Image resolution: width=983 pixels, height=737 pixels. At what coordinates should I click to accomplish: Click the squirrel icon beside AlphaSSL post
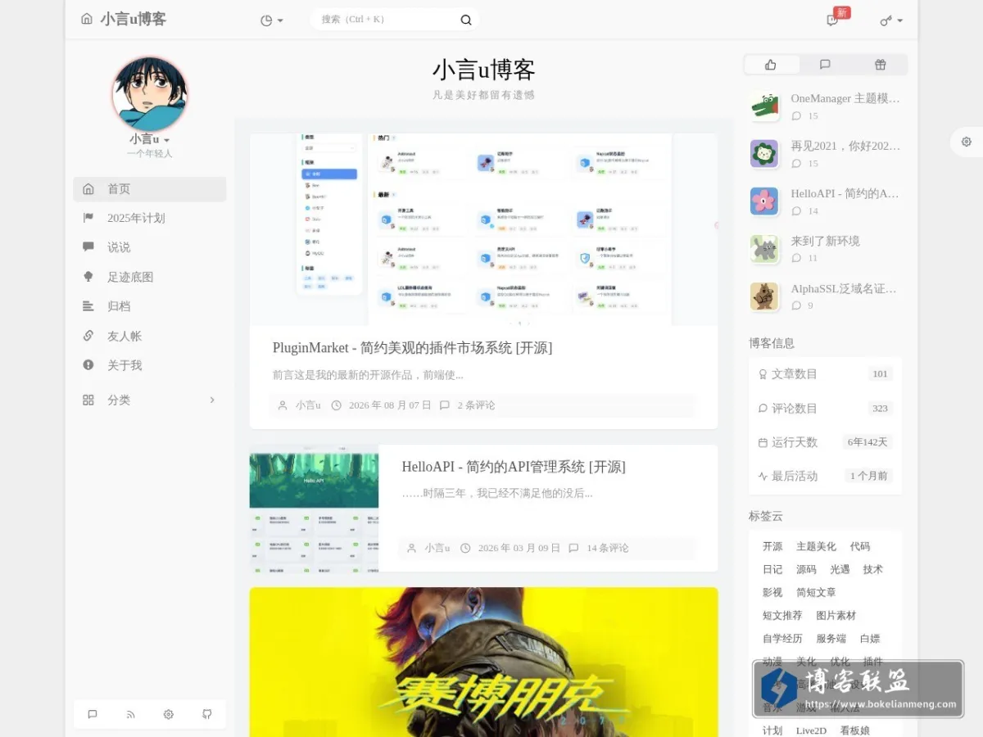(764, 296)
